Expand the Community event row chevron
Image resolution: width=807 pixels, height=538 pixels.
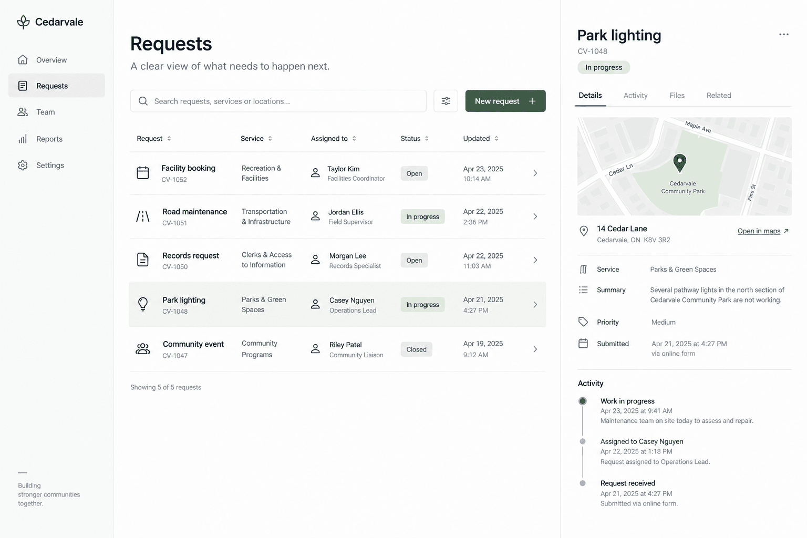point(535,349)
